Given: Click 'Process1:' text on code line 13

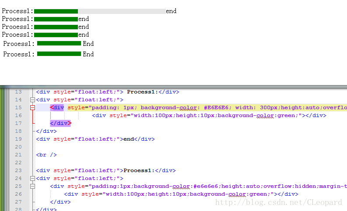Looking at the screenshot, I should coord(143,92).
